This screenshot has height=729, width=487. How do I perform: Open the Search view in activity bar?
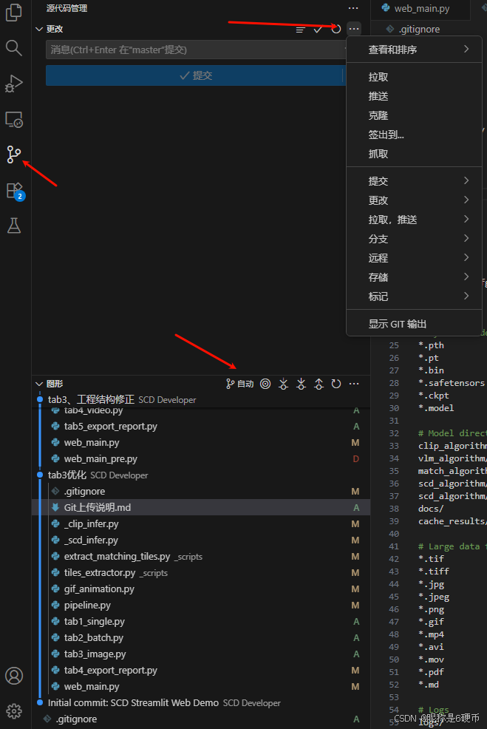(14, 48)
